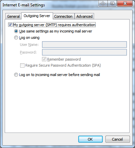135x148 pixels.
Task: Choose the Log on using radio option
Action: click(16, 38)
